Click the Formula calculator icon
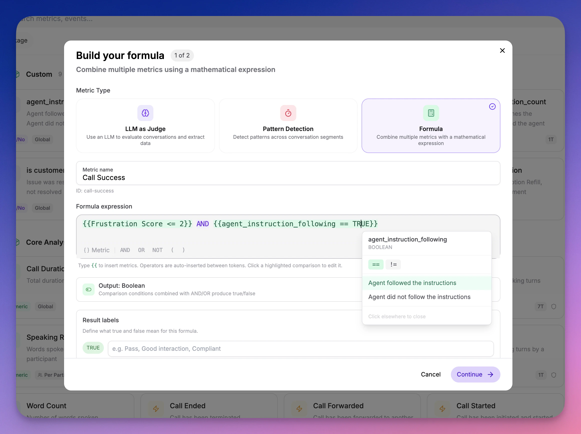The image size is (581, 434). point(431,113)
